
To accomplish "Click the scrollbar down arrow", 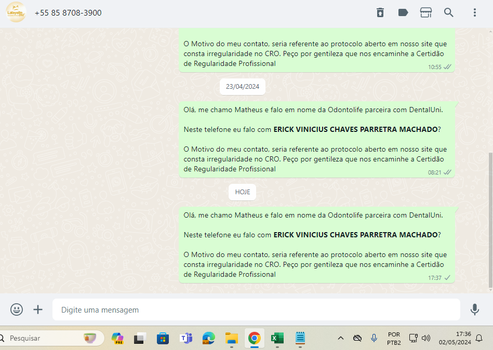I will [x=490, y=290].
